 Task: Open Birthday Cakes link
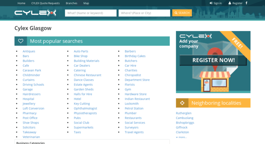[135, 56]
